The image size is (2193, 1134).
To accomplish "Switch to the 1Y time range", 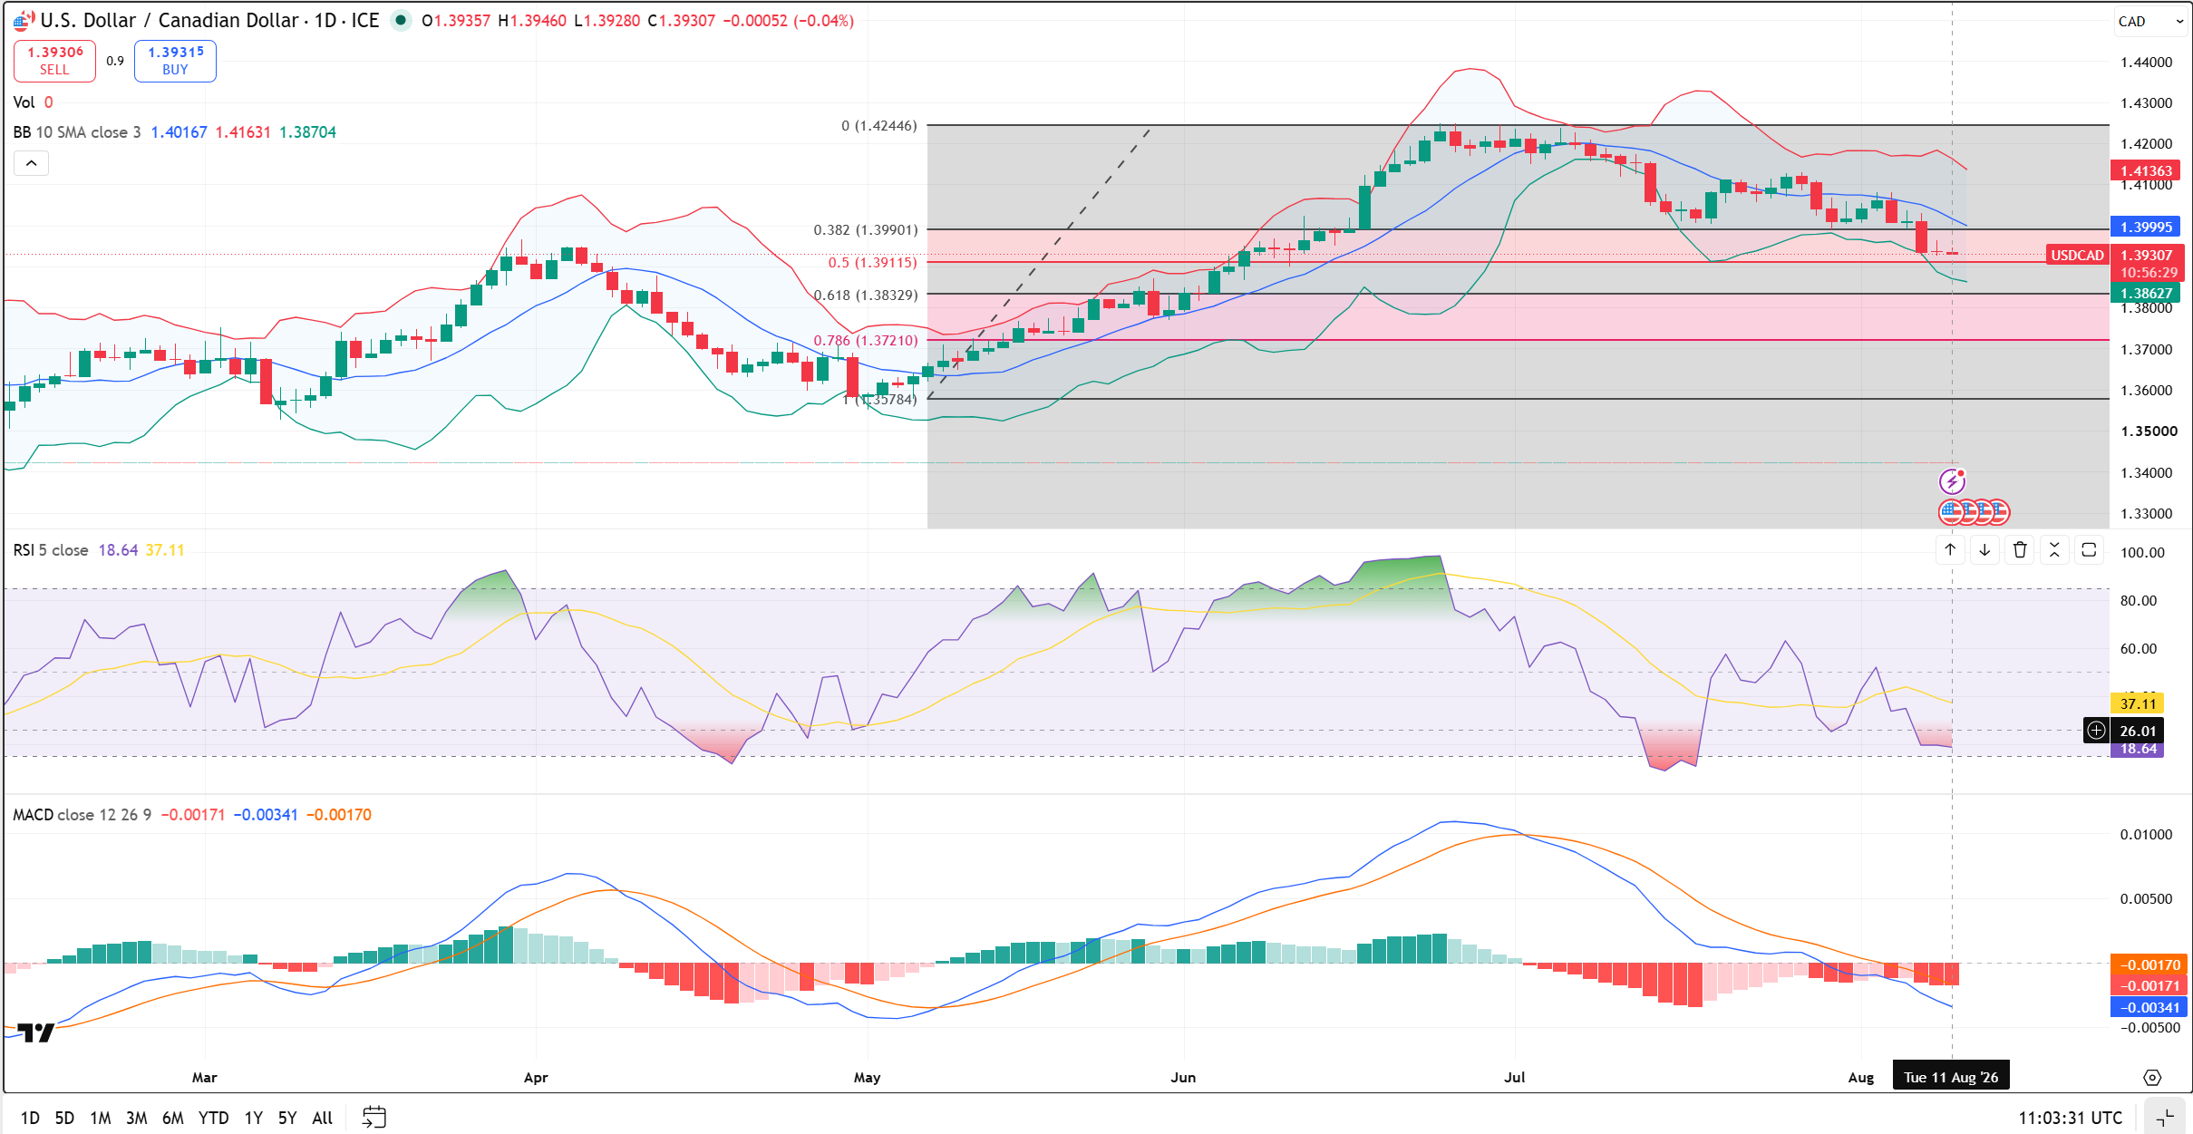I will coord(253,1118).
